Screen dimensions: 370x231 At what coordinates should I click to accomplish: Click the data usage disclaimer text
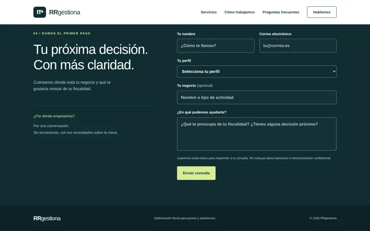pos(254,158)
